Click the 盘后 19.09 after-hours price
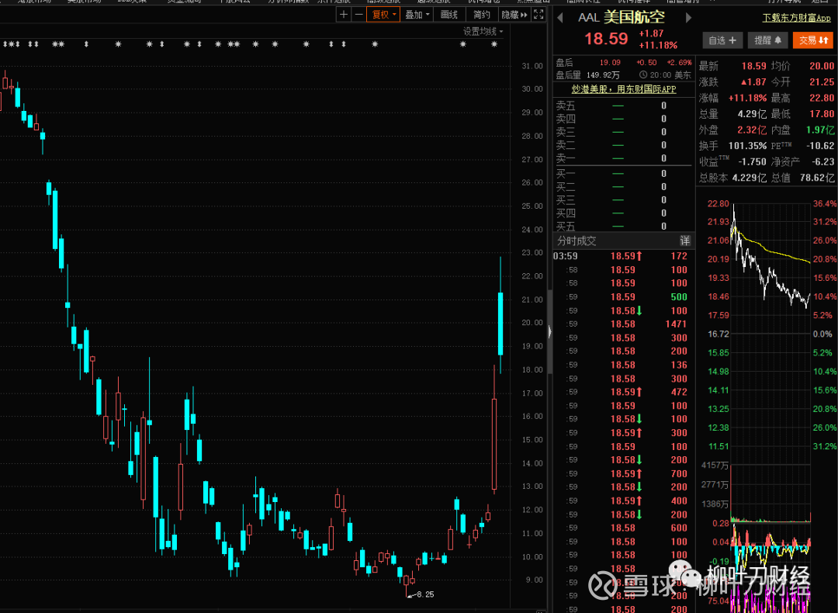838x613 pixels. click(x=610, y=63)
